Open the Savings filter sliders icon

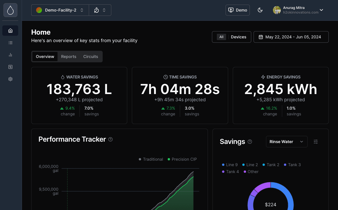[315, 142]
